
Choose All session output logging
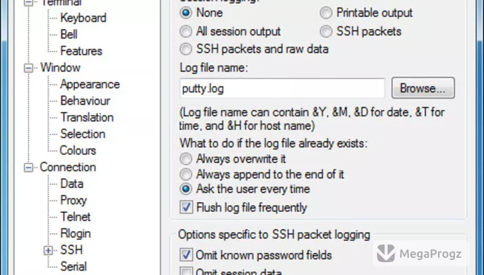point(186,31)
